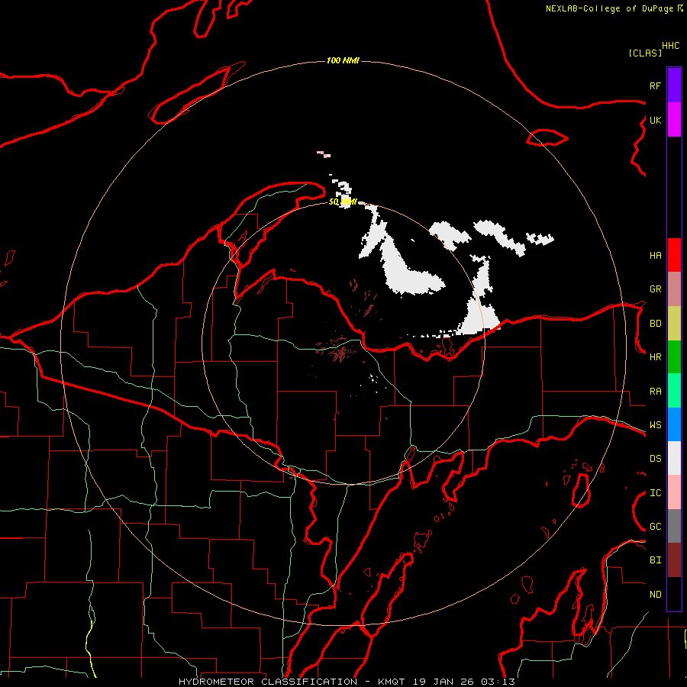
Task: Click the RA legend label
Action: coord(655,392)
